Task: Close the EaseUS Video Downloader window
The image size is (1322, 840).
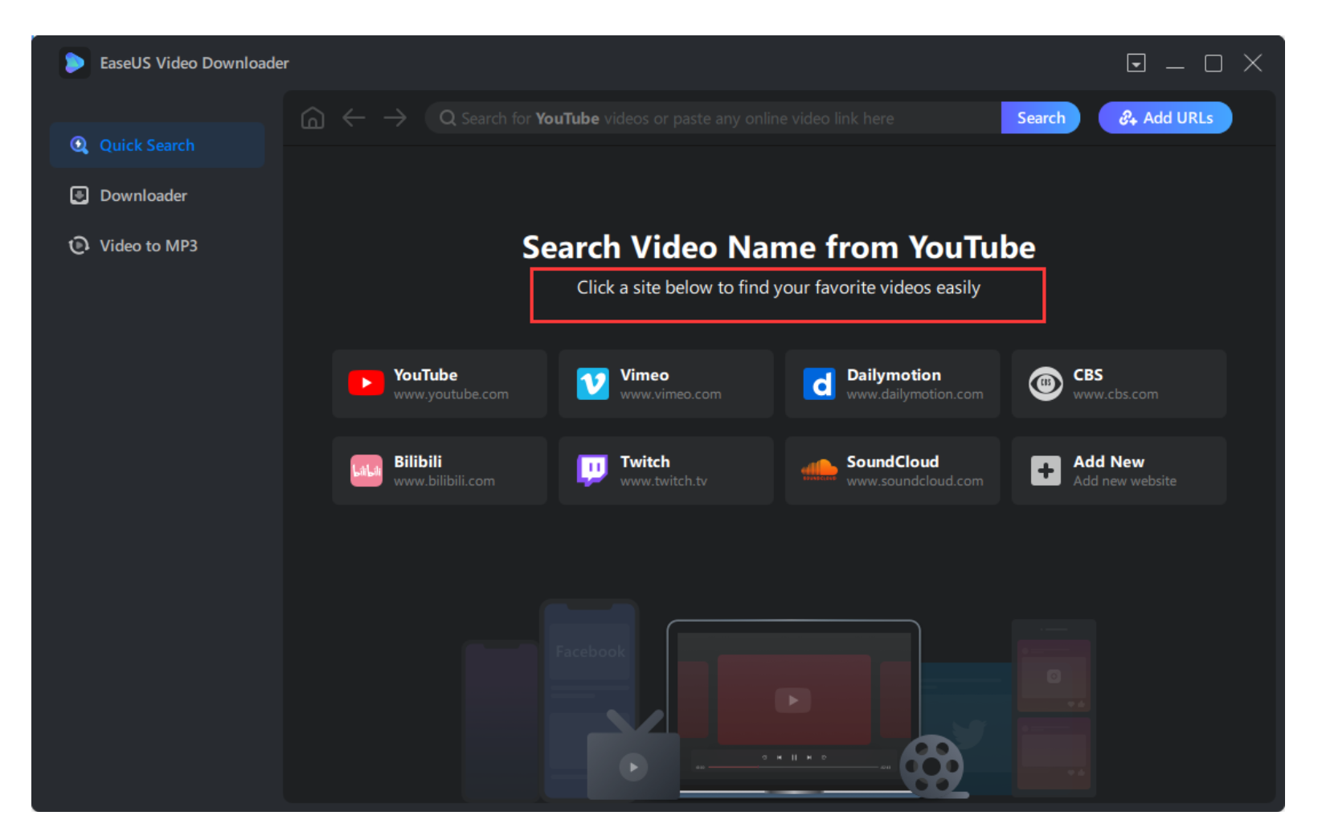Action: (1253, 63)
